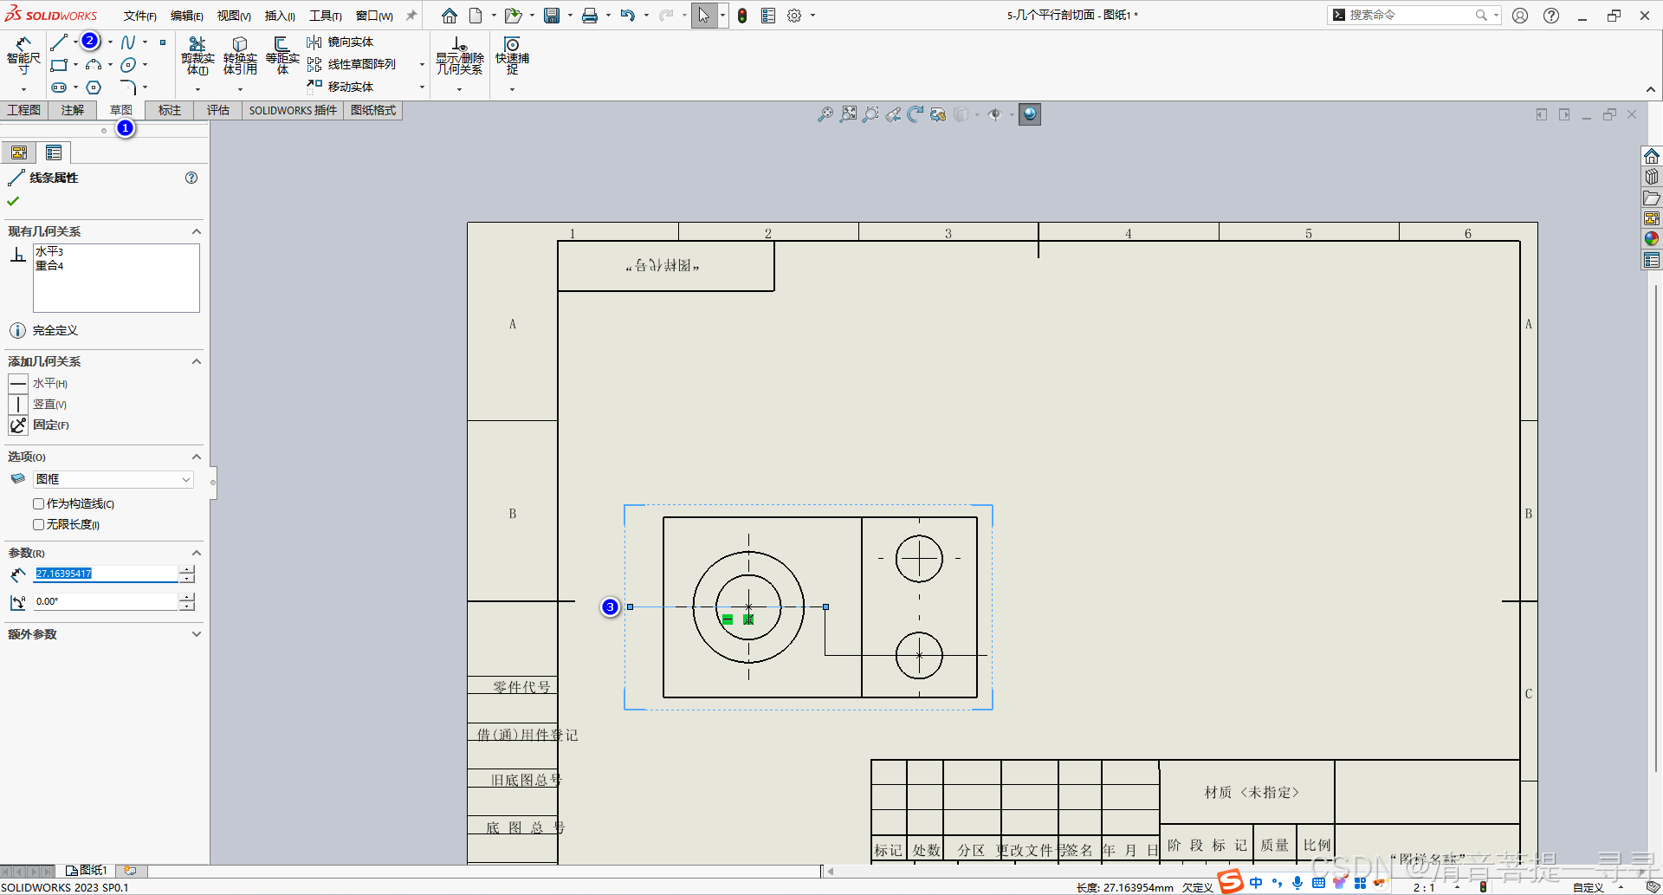
Task: Toggle the Hide/Show Items eye icon
Action: (995, 114)
